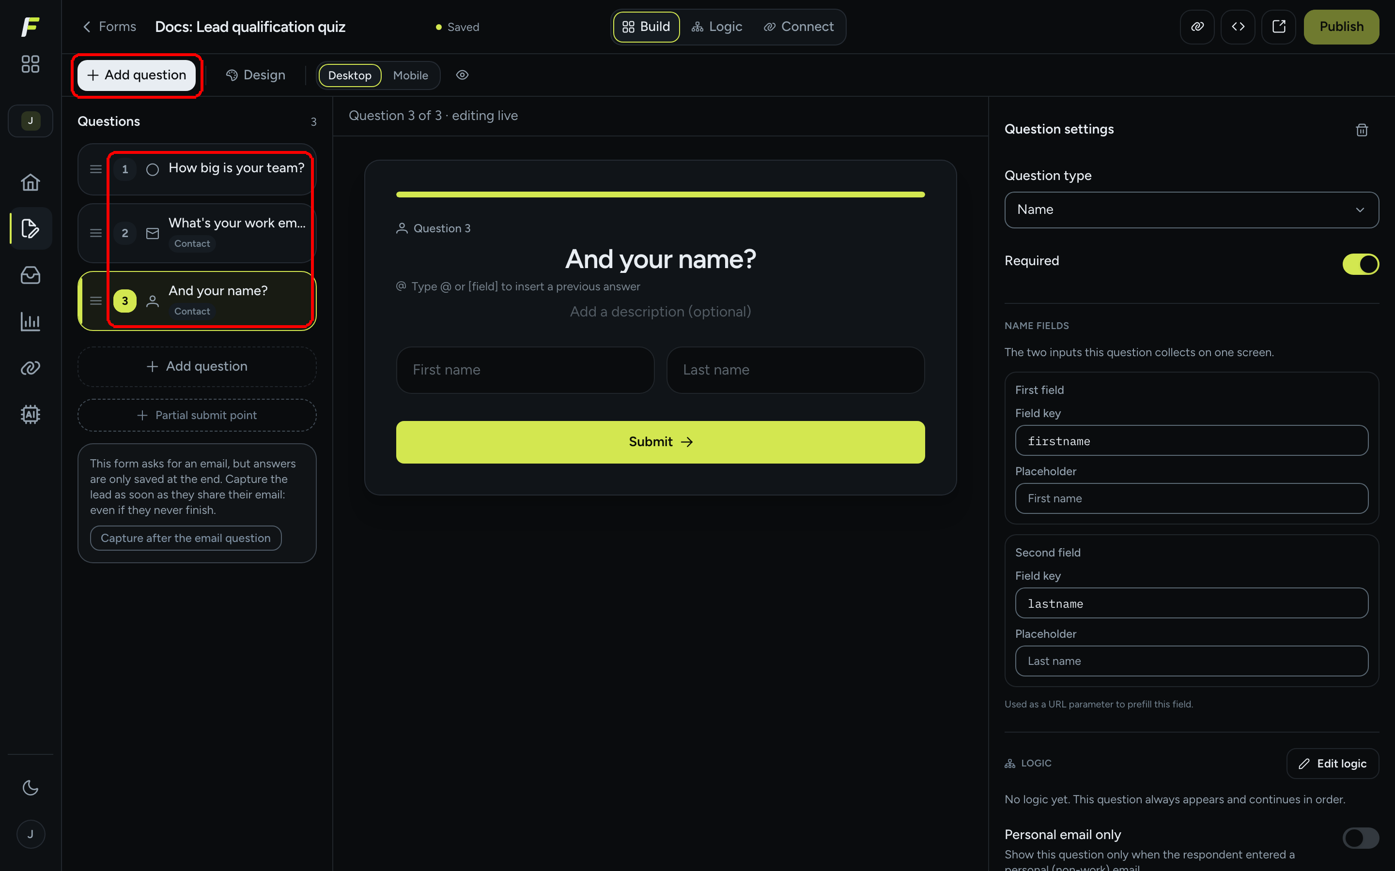Select question What's your work email

click(x=197, y=233)
